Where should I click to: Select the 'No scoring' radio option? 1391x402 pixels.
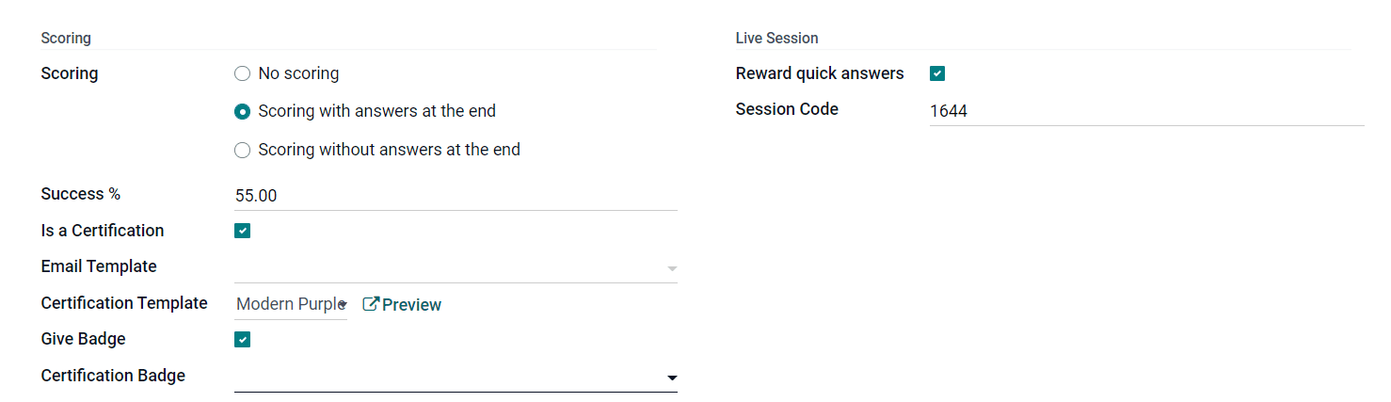[x=243, y=73]
